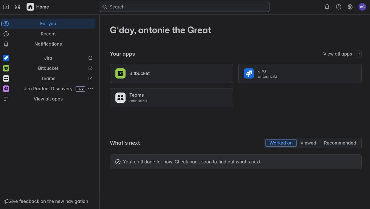Click the Home label in header
Viewport: 370px width, 209px height.
[43, 7]
